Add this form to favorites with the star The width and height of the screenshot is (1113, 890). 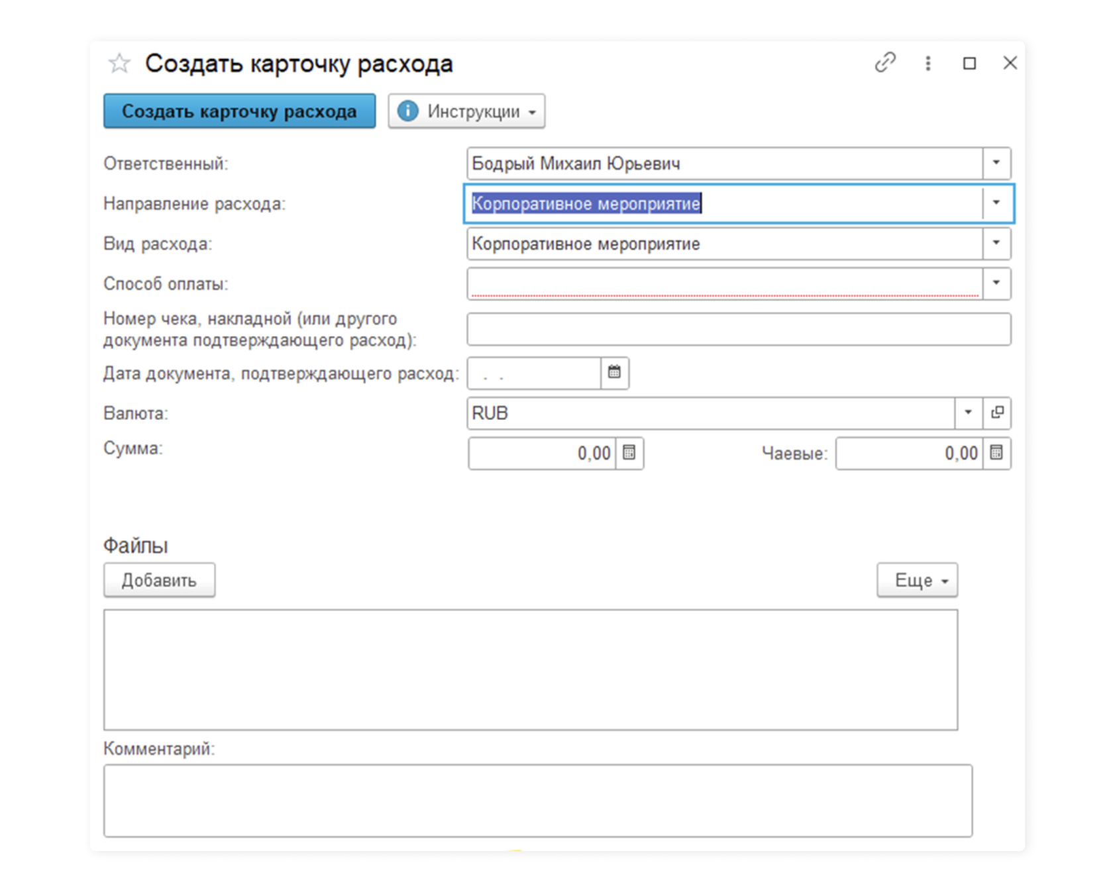tap(119, 64)
